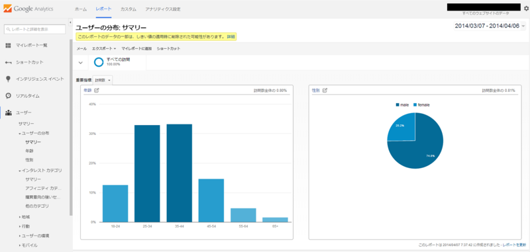Click the Google Analytics logo
The width and height of the screenshot is (530, 252).
[28, 9]
